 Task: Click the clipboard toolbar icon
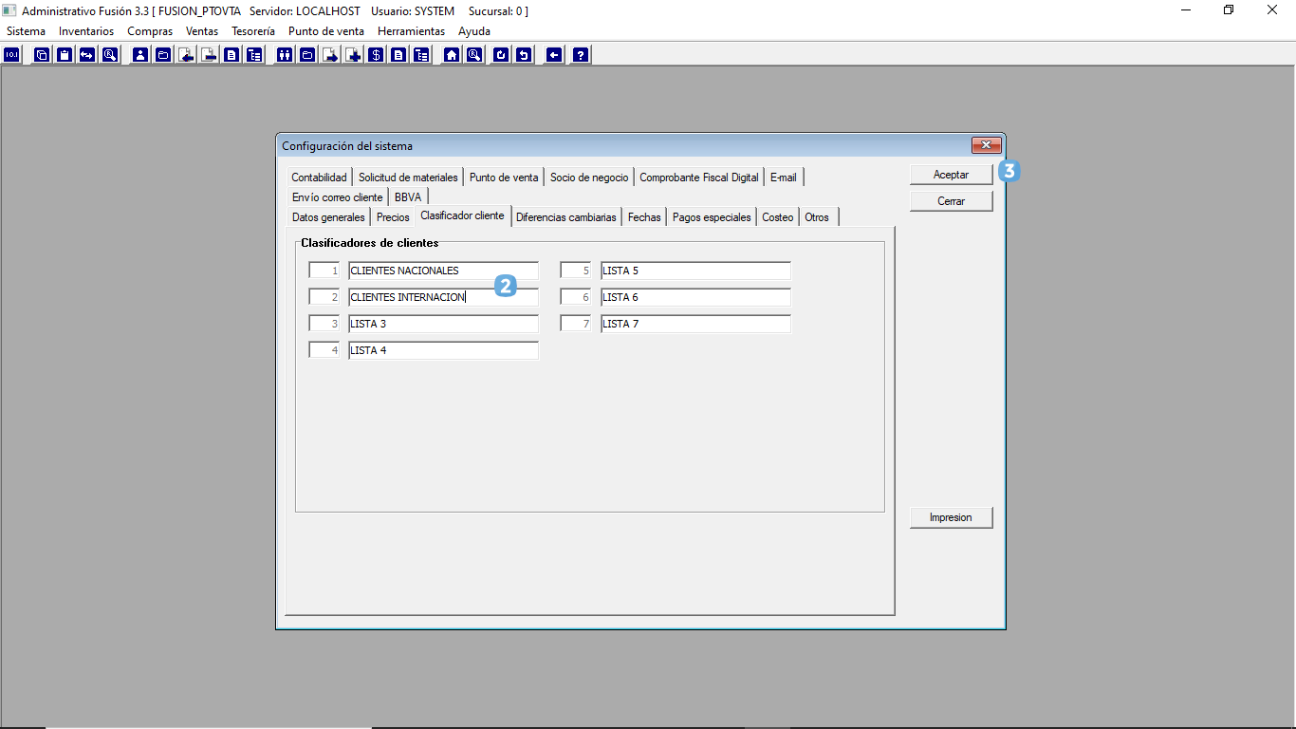click(x=65, y=55)
